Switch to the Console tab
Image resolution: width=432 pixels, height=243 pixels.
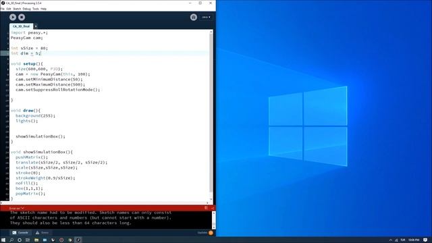tap(20, 232)
